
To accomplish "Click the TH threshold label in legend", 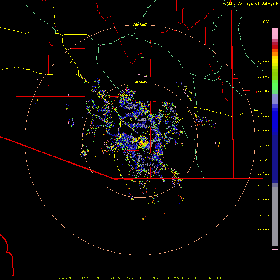I will click(x=267, y=242).
